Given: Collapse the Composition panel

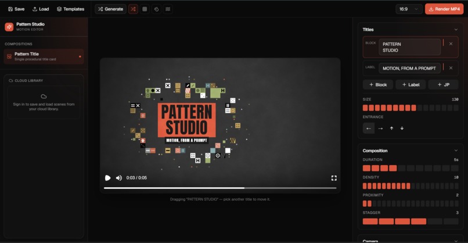Looking at the screenshot, I should pyautogui.click(x=456, y=151).
